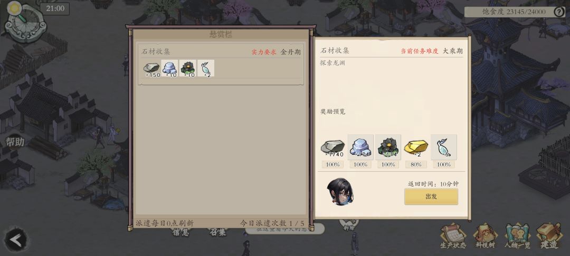Select the 石材收集 bounty entry
Viewport: 570px width, 256px height.
click(x=221, y=64)
